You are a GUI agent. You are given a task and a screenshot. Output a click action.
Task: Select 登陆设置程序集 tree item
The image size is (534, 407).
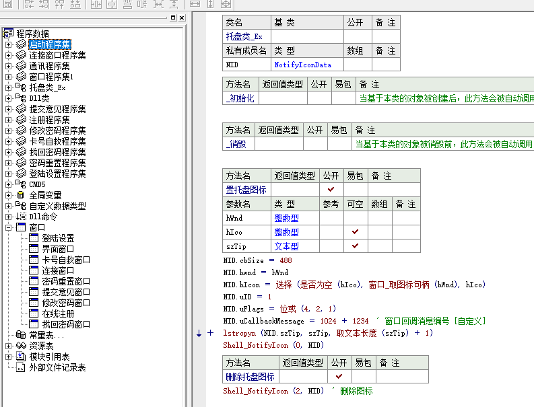pyautogui.click(x=57, y=174)
